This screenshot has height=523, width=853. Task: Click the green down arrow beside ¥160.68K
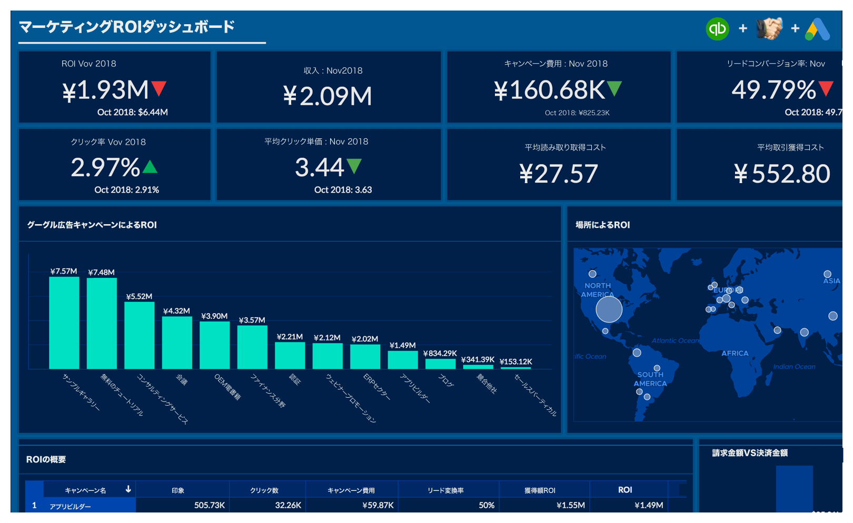[x=614, y=89]
